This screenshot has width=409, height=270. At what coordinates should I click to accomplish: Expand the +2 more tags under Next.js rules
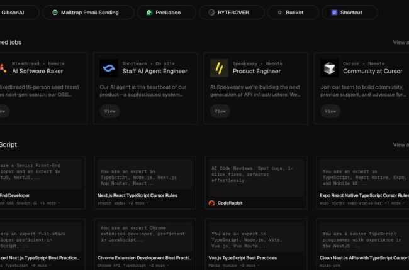pos(138,203)
